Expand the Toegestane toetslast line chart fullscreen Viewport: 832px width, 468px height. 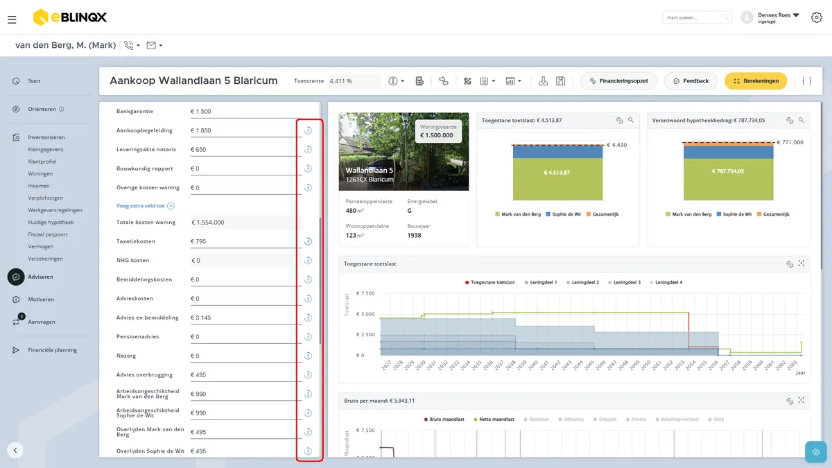pyautogui.click(x=801, y=263)
